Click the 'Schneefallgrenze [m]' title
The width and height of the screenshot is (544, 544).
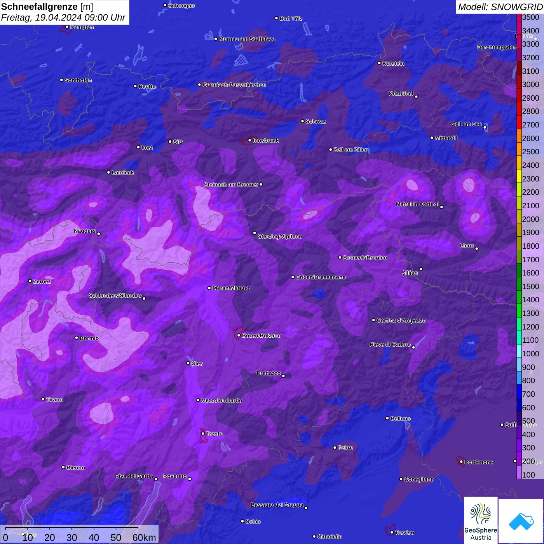click(x=47, y=7)
